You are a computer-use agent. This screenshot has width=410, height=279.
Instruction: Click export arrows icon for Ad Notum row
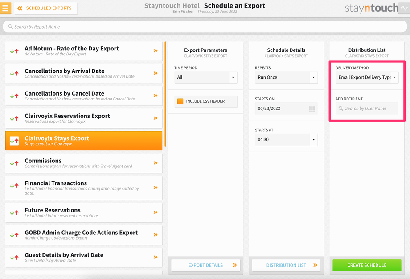point(14,51)
